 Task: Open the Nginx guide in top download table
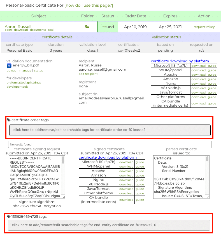[212, 84]
